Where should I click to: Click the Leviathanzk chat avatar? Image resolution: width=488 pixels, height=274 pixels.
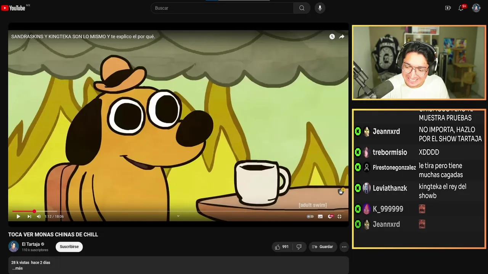[x=366, y=188]
